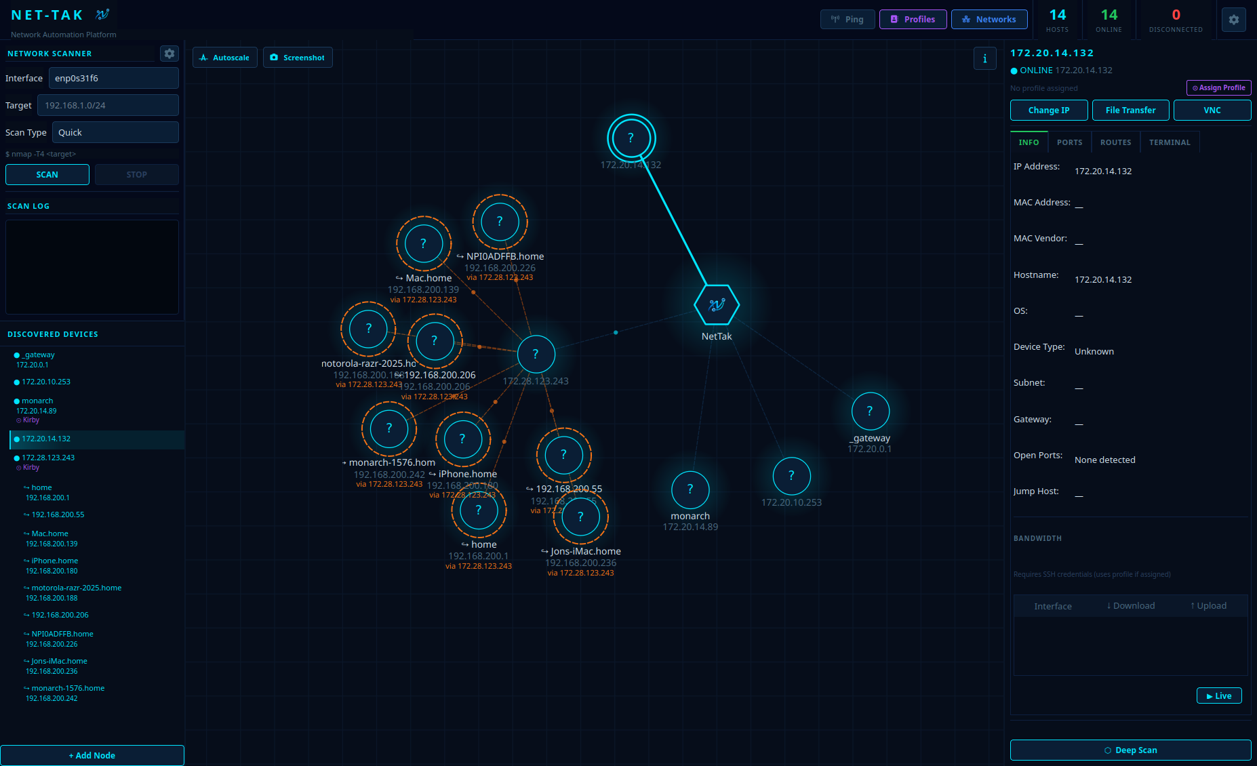
Task: Start a network SCAN
Action: click(47, 174)
